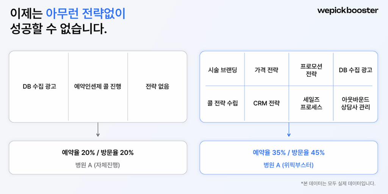Click the '*본 데이터는 모두 실제 데이터입니다.' footnote
This screenshot has height=194, width=388.
[x=338, y=183]
